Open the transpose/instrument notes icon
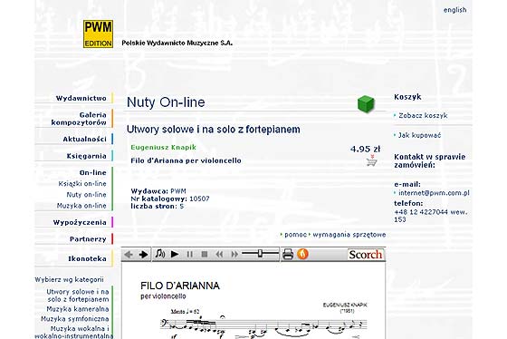Screen dimensions: 507x339 tap(159, 254)
